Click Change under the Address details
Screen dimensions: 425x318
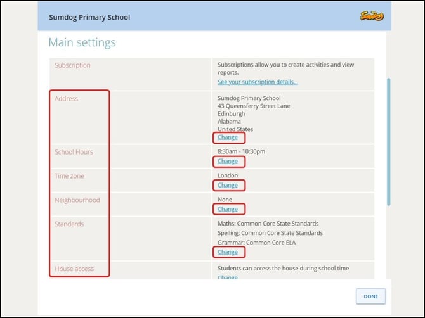click(x=228, y=137)
